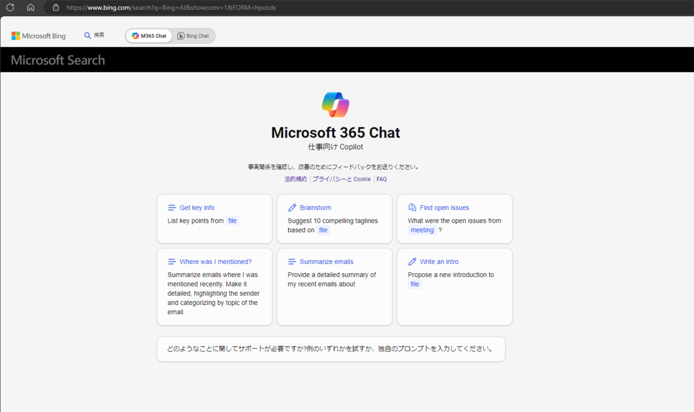Open the Microsoft Bing logo link
Image resolution: width=694 pixels, height=412 pixels.
pos(39,36)
